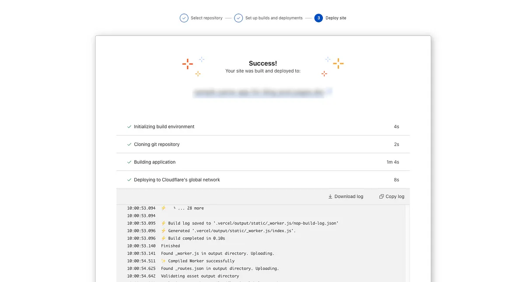Click the green checkmark beside Building application
The image size is (525, 282).
click(129, 162)
